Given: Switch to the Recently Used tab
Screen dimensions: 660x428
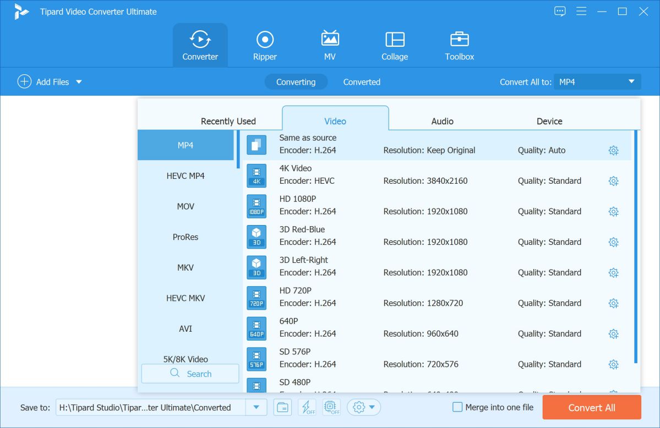Looking at the screenshot, I should (228, 121).
